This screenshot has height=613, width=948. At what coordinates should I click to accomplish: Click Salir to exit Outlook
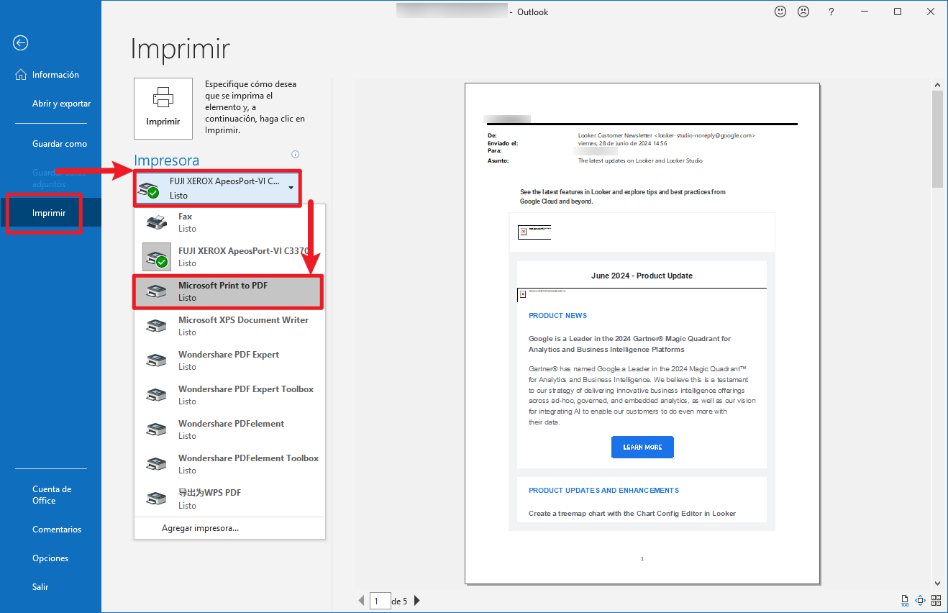pyautogui.click(x=50, y=587)
